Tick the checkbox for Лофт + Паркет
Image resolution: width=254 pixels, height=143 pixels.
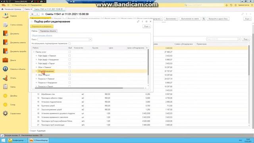click(70, 64)
